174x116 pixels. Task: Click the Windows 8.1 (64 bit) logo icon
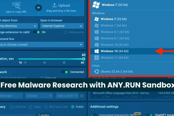click(97, 38)
